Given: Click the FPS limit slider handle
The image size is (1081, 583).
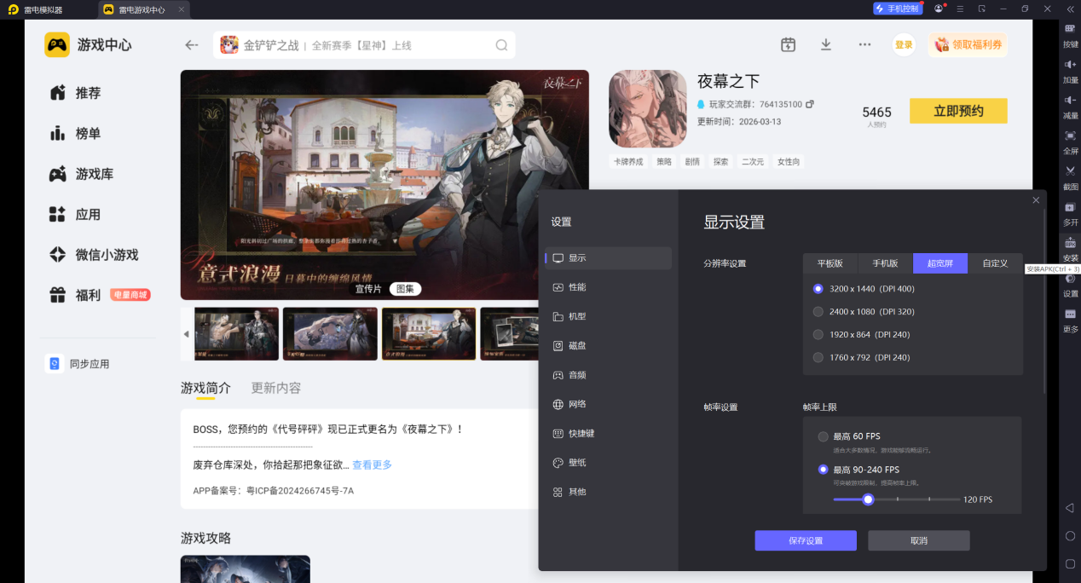Looking at the screenshot, I should 868,499.
